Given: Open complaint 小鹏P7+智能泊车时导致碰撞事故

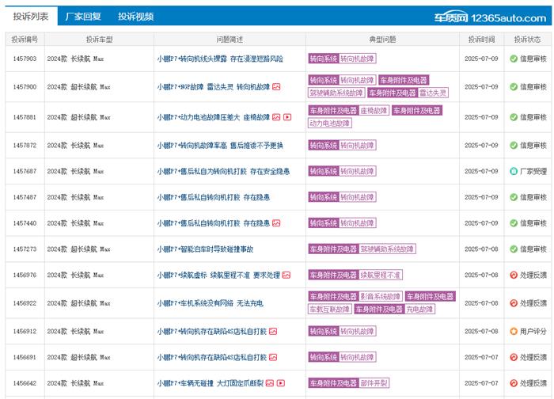Looking at the screenshot, I should (x=205, y=249).
